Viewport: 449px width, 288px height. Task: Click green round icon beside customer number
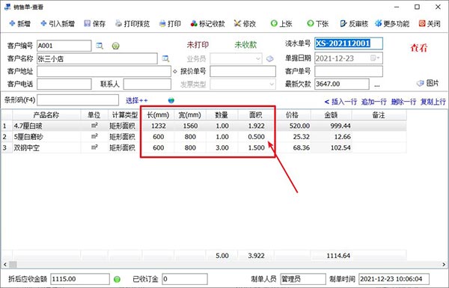(116, 46)
